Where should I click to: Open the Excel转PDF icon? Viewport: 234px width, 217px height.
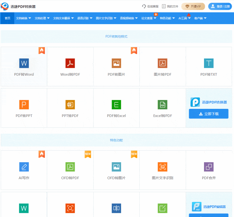click(162, 104)
